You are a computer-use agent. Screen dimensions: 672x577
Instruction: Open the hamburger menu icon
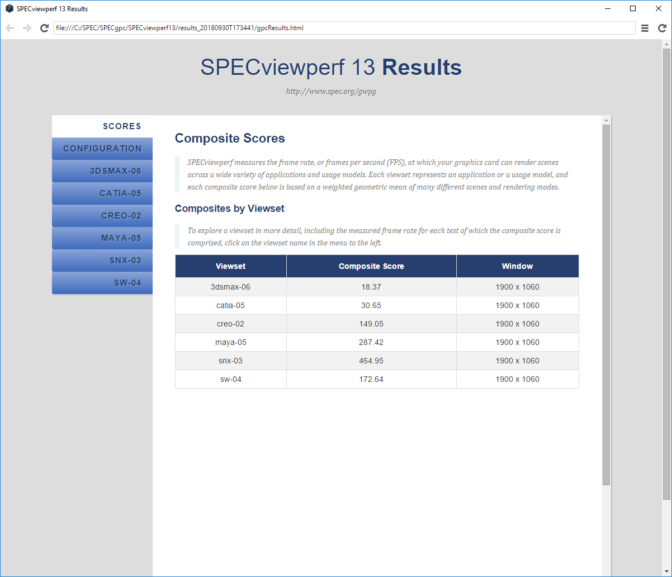[645, 28]
